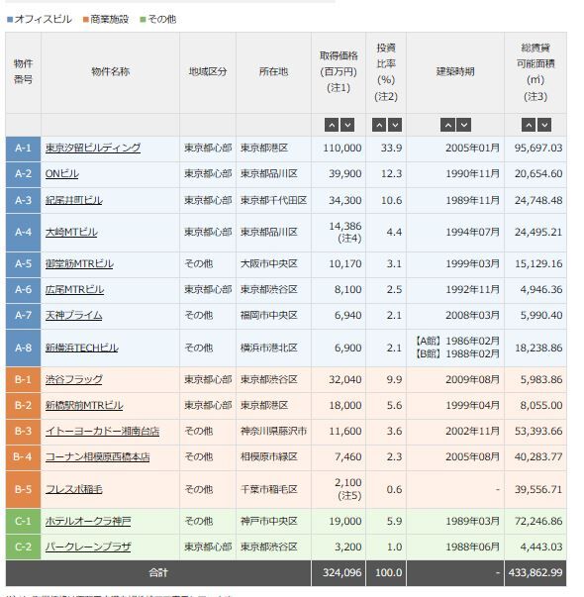Click area value 95,697.03
The width and height of the screenshot is (584, 597).
coord(538,149)
